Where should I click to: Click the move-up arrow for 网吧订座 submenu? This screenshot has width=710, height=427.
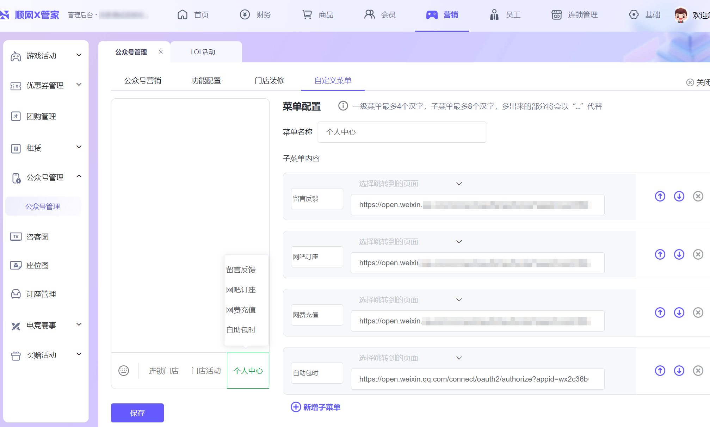660,254
